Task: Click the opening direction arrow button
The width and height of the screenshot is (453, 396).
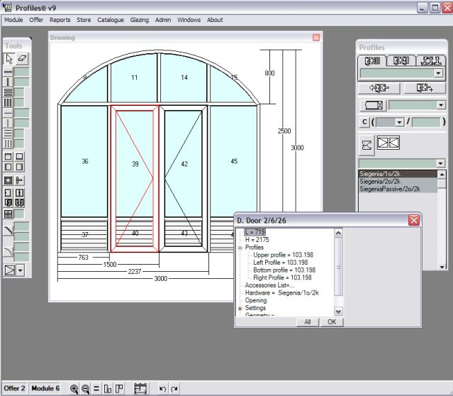Action: coord(367,145)
